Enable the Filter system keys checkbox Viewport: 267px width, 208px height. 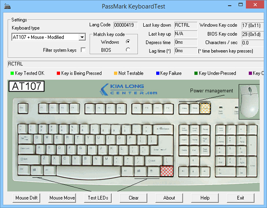coord(84,50)
